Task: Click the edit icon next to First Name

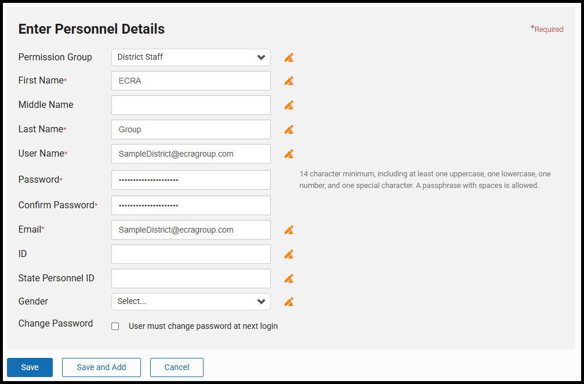Action: pyautogui.click(x=289, y=81)
